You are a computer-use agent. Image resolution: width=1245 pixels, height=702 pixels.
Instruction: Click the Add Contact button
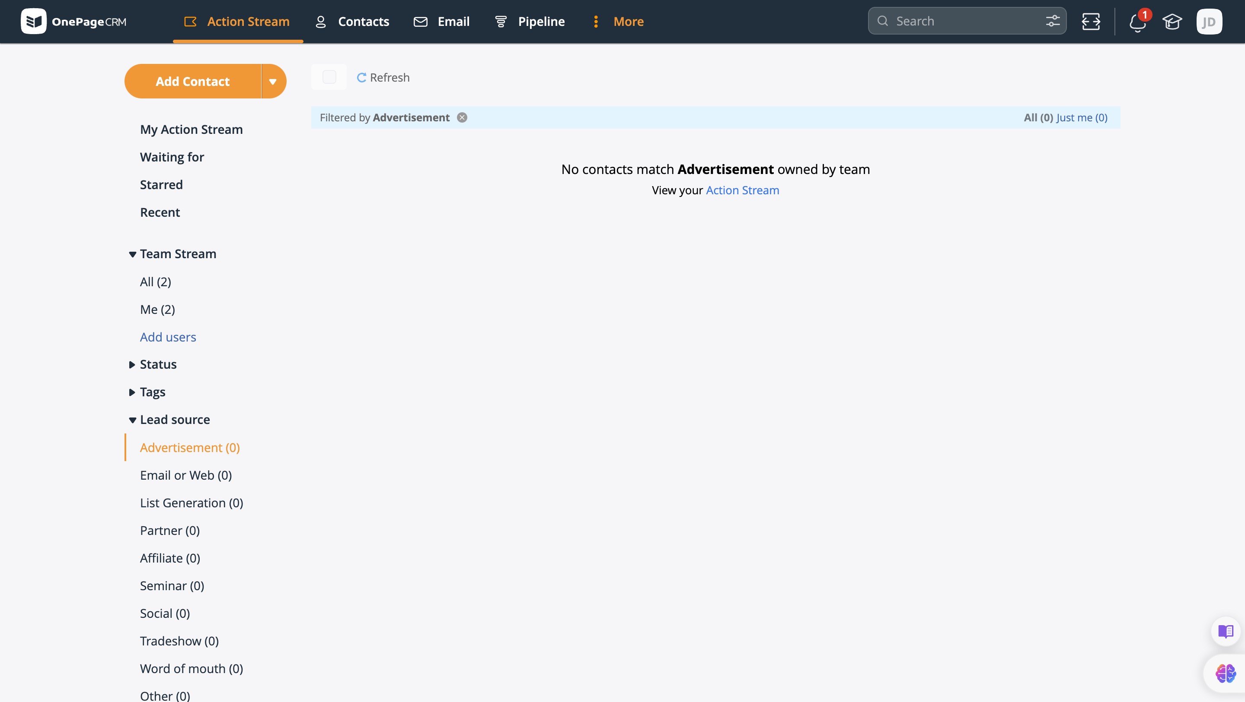tap(192, 82)
